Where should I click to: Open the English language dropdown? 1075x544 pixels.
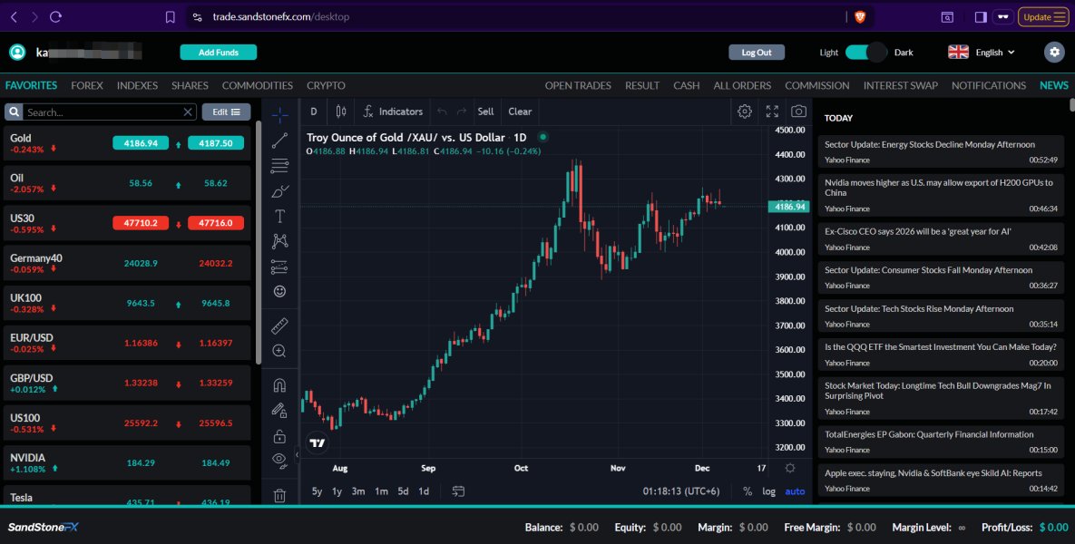click(982, 53)
